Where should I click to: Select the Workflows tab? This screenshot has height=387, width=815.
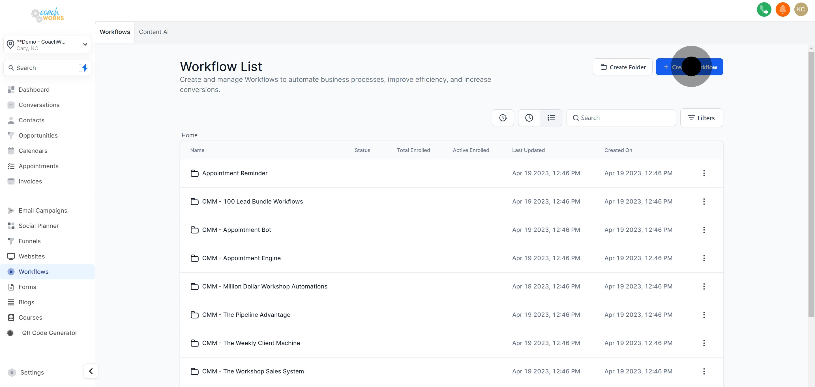point(115,32)
